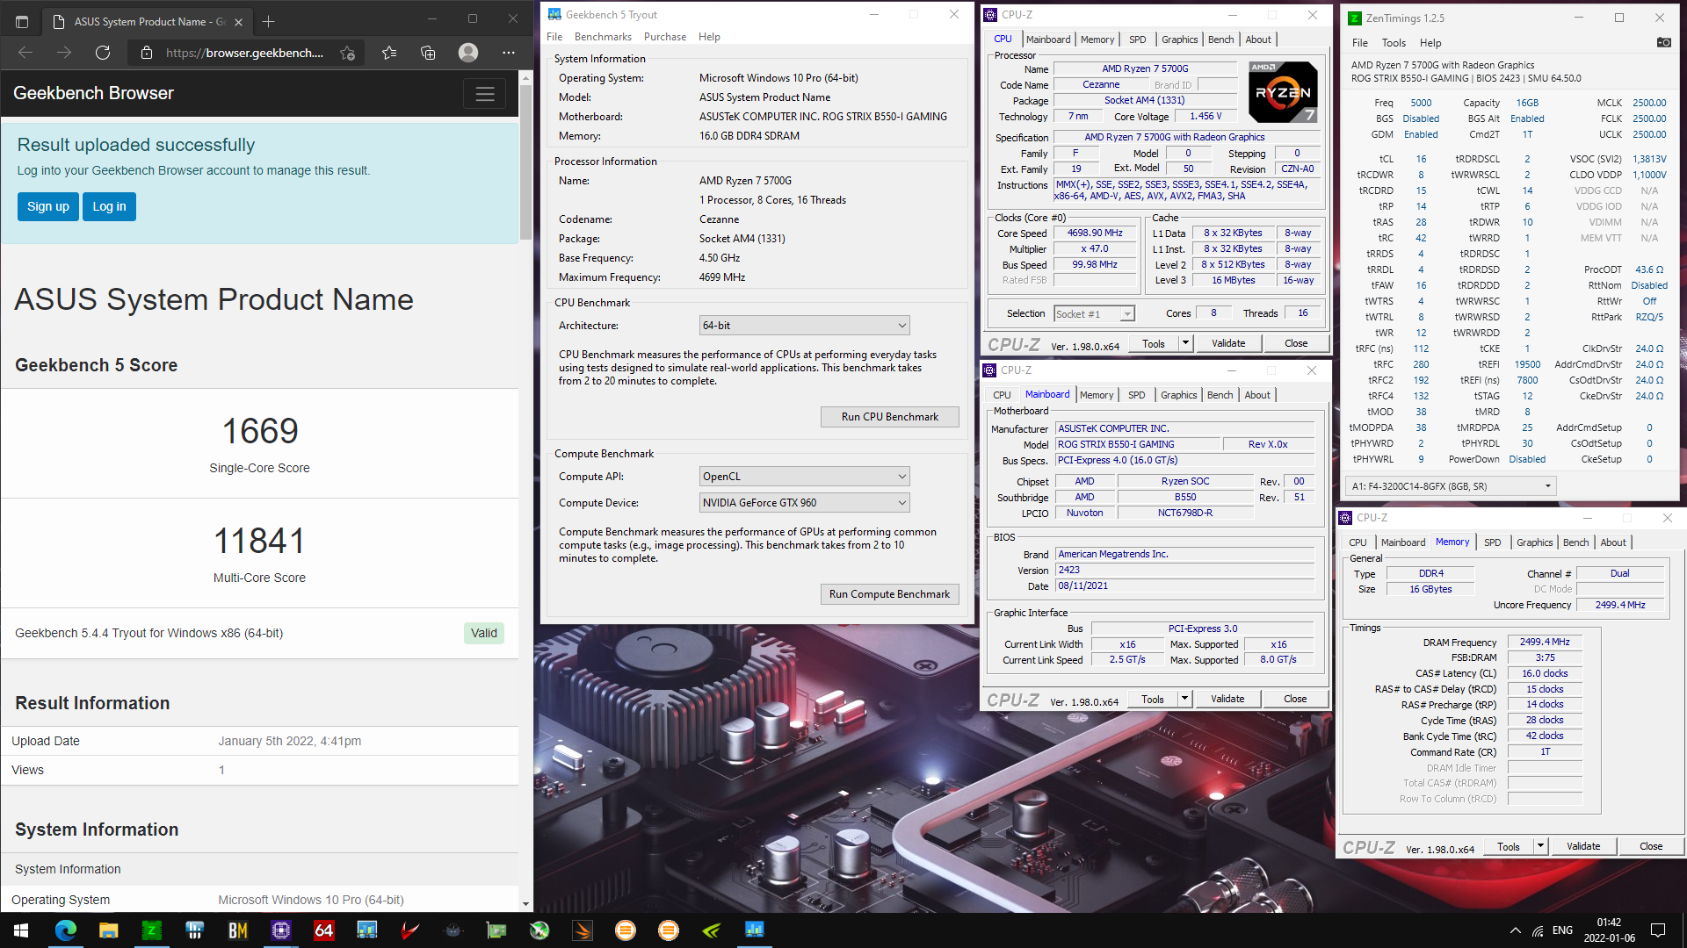Open the red AIDA64 taskbar icon

[323, 930]
